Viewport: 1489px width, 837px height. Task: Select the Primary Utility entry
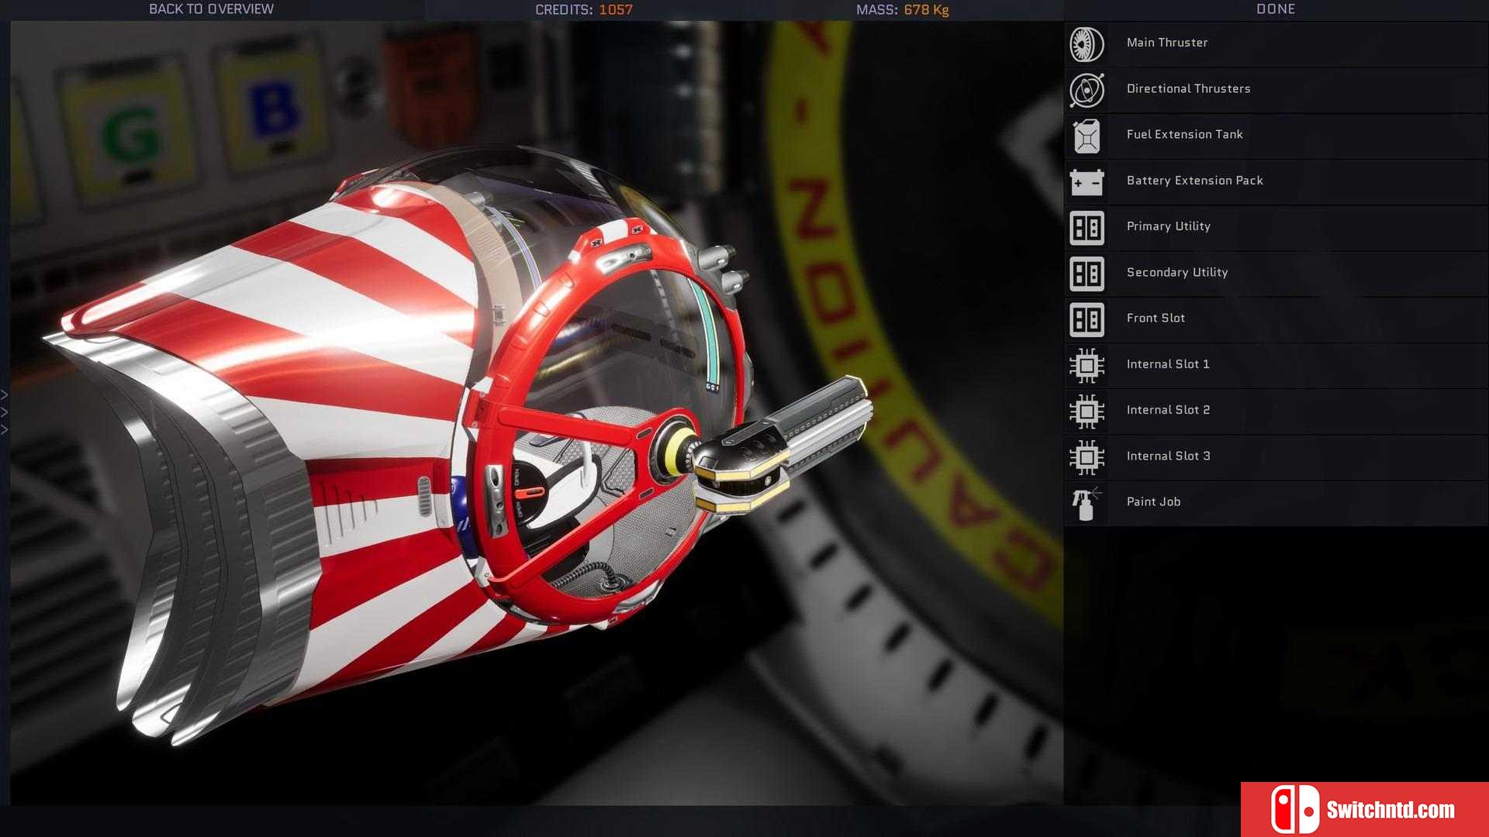[1276, 228]
